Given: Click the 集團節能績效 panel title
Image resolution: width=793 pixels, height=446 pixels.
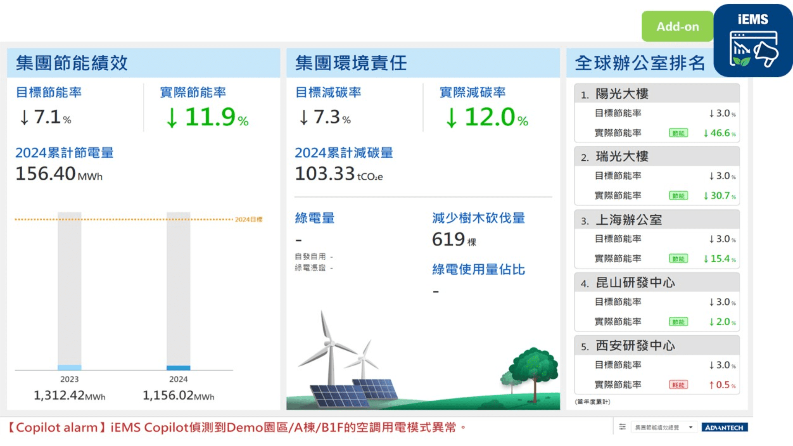Looking at the screenshot, I should click(x=72, y=63).
